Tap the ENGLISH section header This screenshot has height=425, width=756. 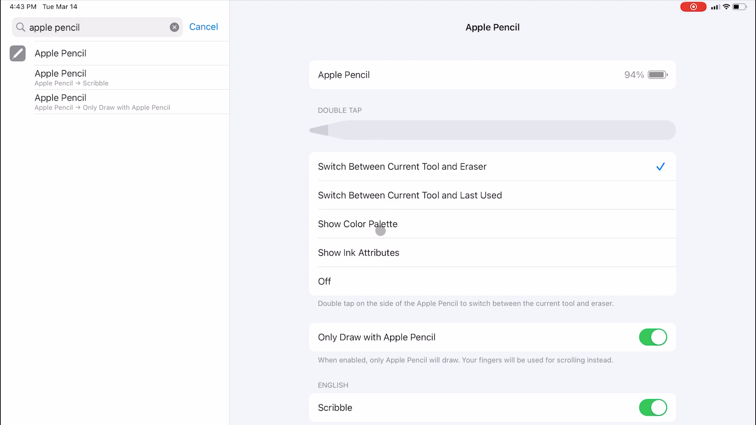(x=333, y=385)
